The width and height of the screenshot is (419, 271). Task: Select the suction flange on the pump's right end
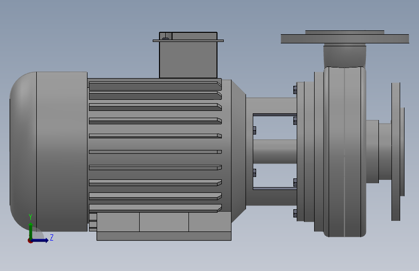pyautogui.click(x=396, y=151)
